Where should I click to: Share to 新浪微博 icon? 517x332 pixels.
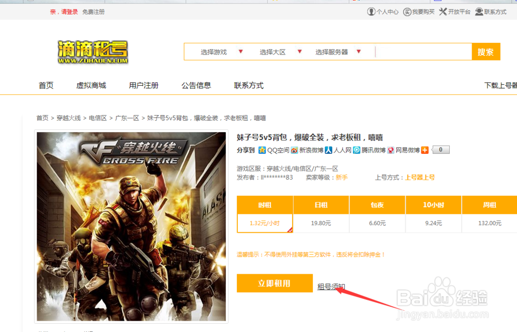tap(307, 150)
